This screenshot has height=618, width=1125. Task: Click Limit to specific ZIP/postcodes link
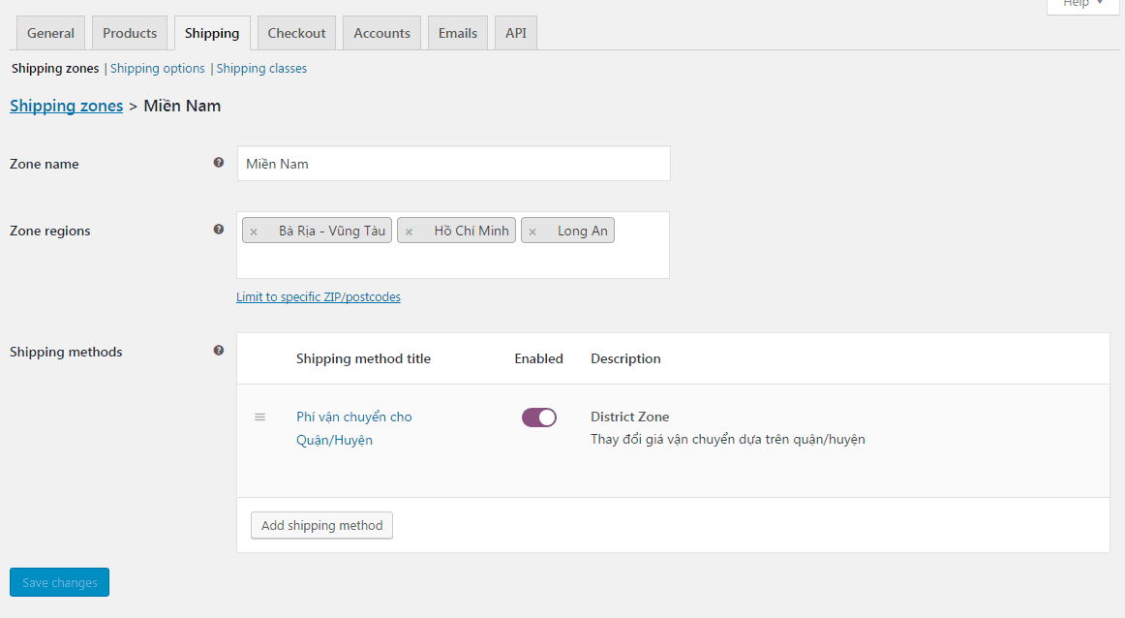point(319,297)
